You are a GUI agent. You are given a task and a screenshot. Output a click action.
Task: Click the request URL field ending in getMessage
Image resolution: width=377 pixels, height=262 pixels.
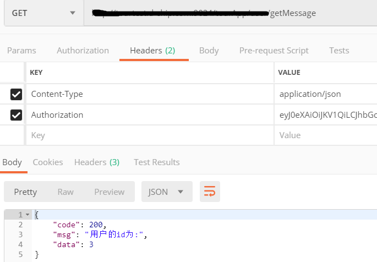click(x=231, y=13)
